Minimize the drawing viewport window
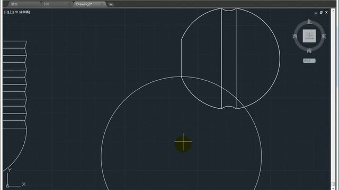Viewport: 339px width, 190px height. 316,13
